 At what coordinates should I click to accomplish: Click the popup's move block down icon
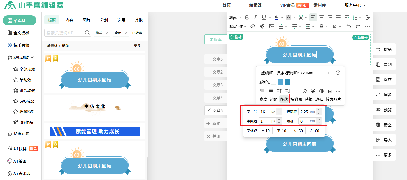click(x=288, y=91)
